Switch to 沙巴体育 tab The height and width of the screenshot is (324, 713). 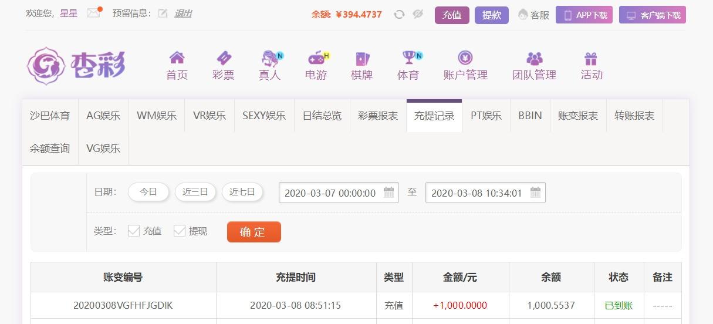50,116
